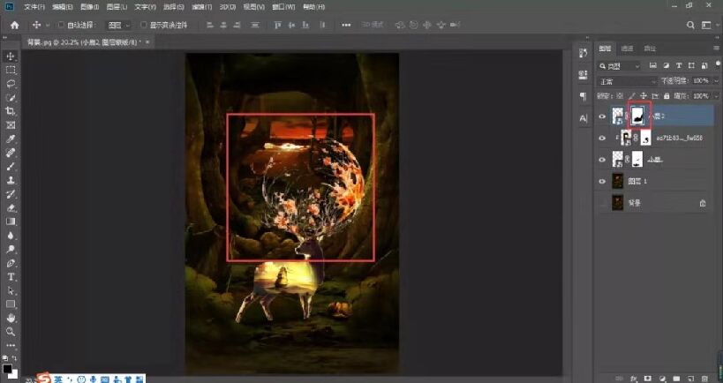Open the layer filter type dropdown
This screenshot has height=383, width=723.
(619, 66)
